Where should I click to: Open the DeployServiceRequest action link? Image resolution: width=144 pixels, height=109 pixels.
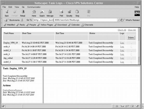point(12,90)
